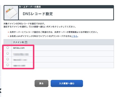This screenshot has width=126, height=97.
Task: Open the こちら download link
Action: (74, 36)
